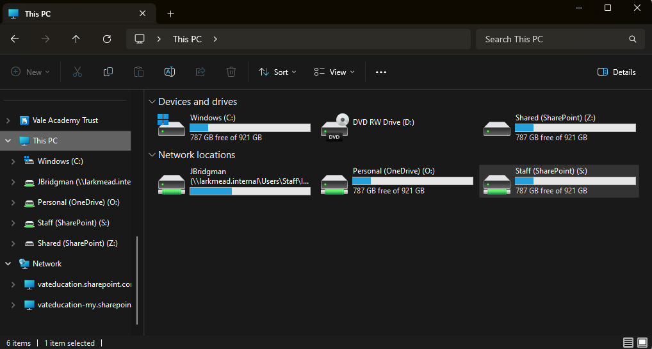Click the Cut scissors icon

tap(77, 72)
